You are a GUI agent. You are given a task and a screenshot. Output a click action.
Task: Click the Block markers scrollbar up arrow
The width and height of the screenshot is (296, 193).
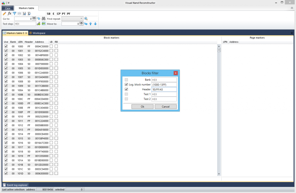coord(219,46)
